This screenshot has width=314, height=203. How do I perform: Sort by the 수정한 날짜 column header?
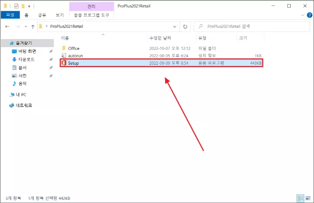coord(160,38)
